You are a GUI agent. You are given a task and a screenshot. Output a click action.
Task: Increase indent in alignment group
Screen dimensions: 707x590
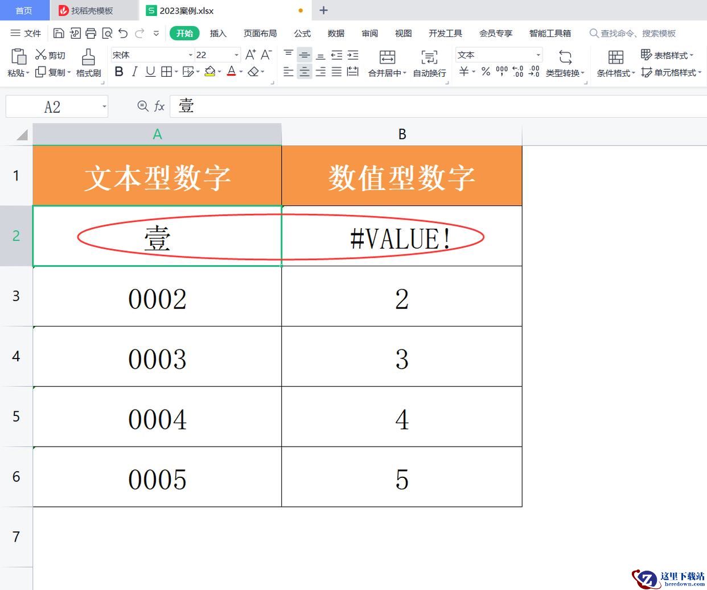click(353, 55)
